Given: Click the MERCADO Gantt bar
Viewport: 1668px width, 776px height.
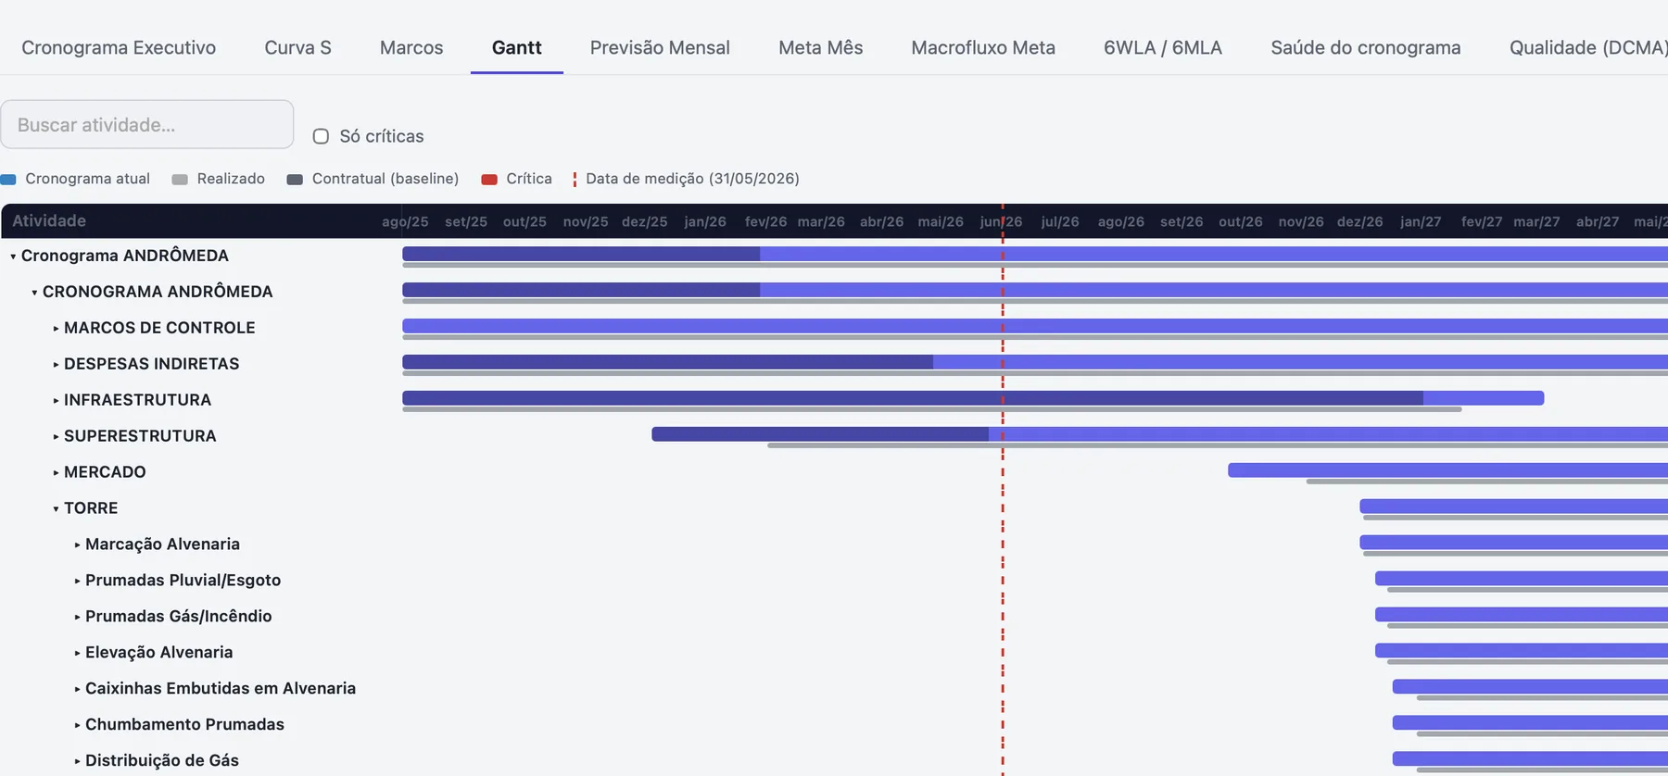Looking at the screenshot, I should click(x=1447, y=470).
